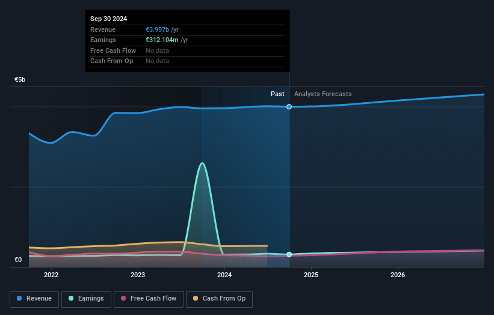Click the Free Cash Flow tooltip row label
Screen dimensions: 494x315
[x=113, y=50]
